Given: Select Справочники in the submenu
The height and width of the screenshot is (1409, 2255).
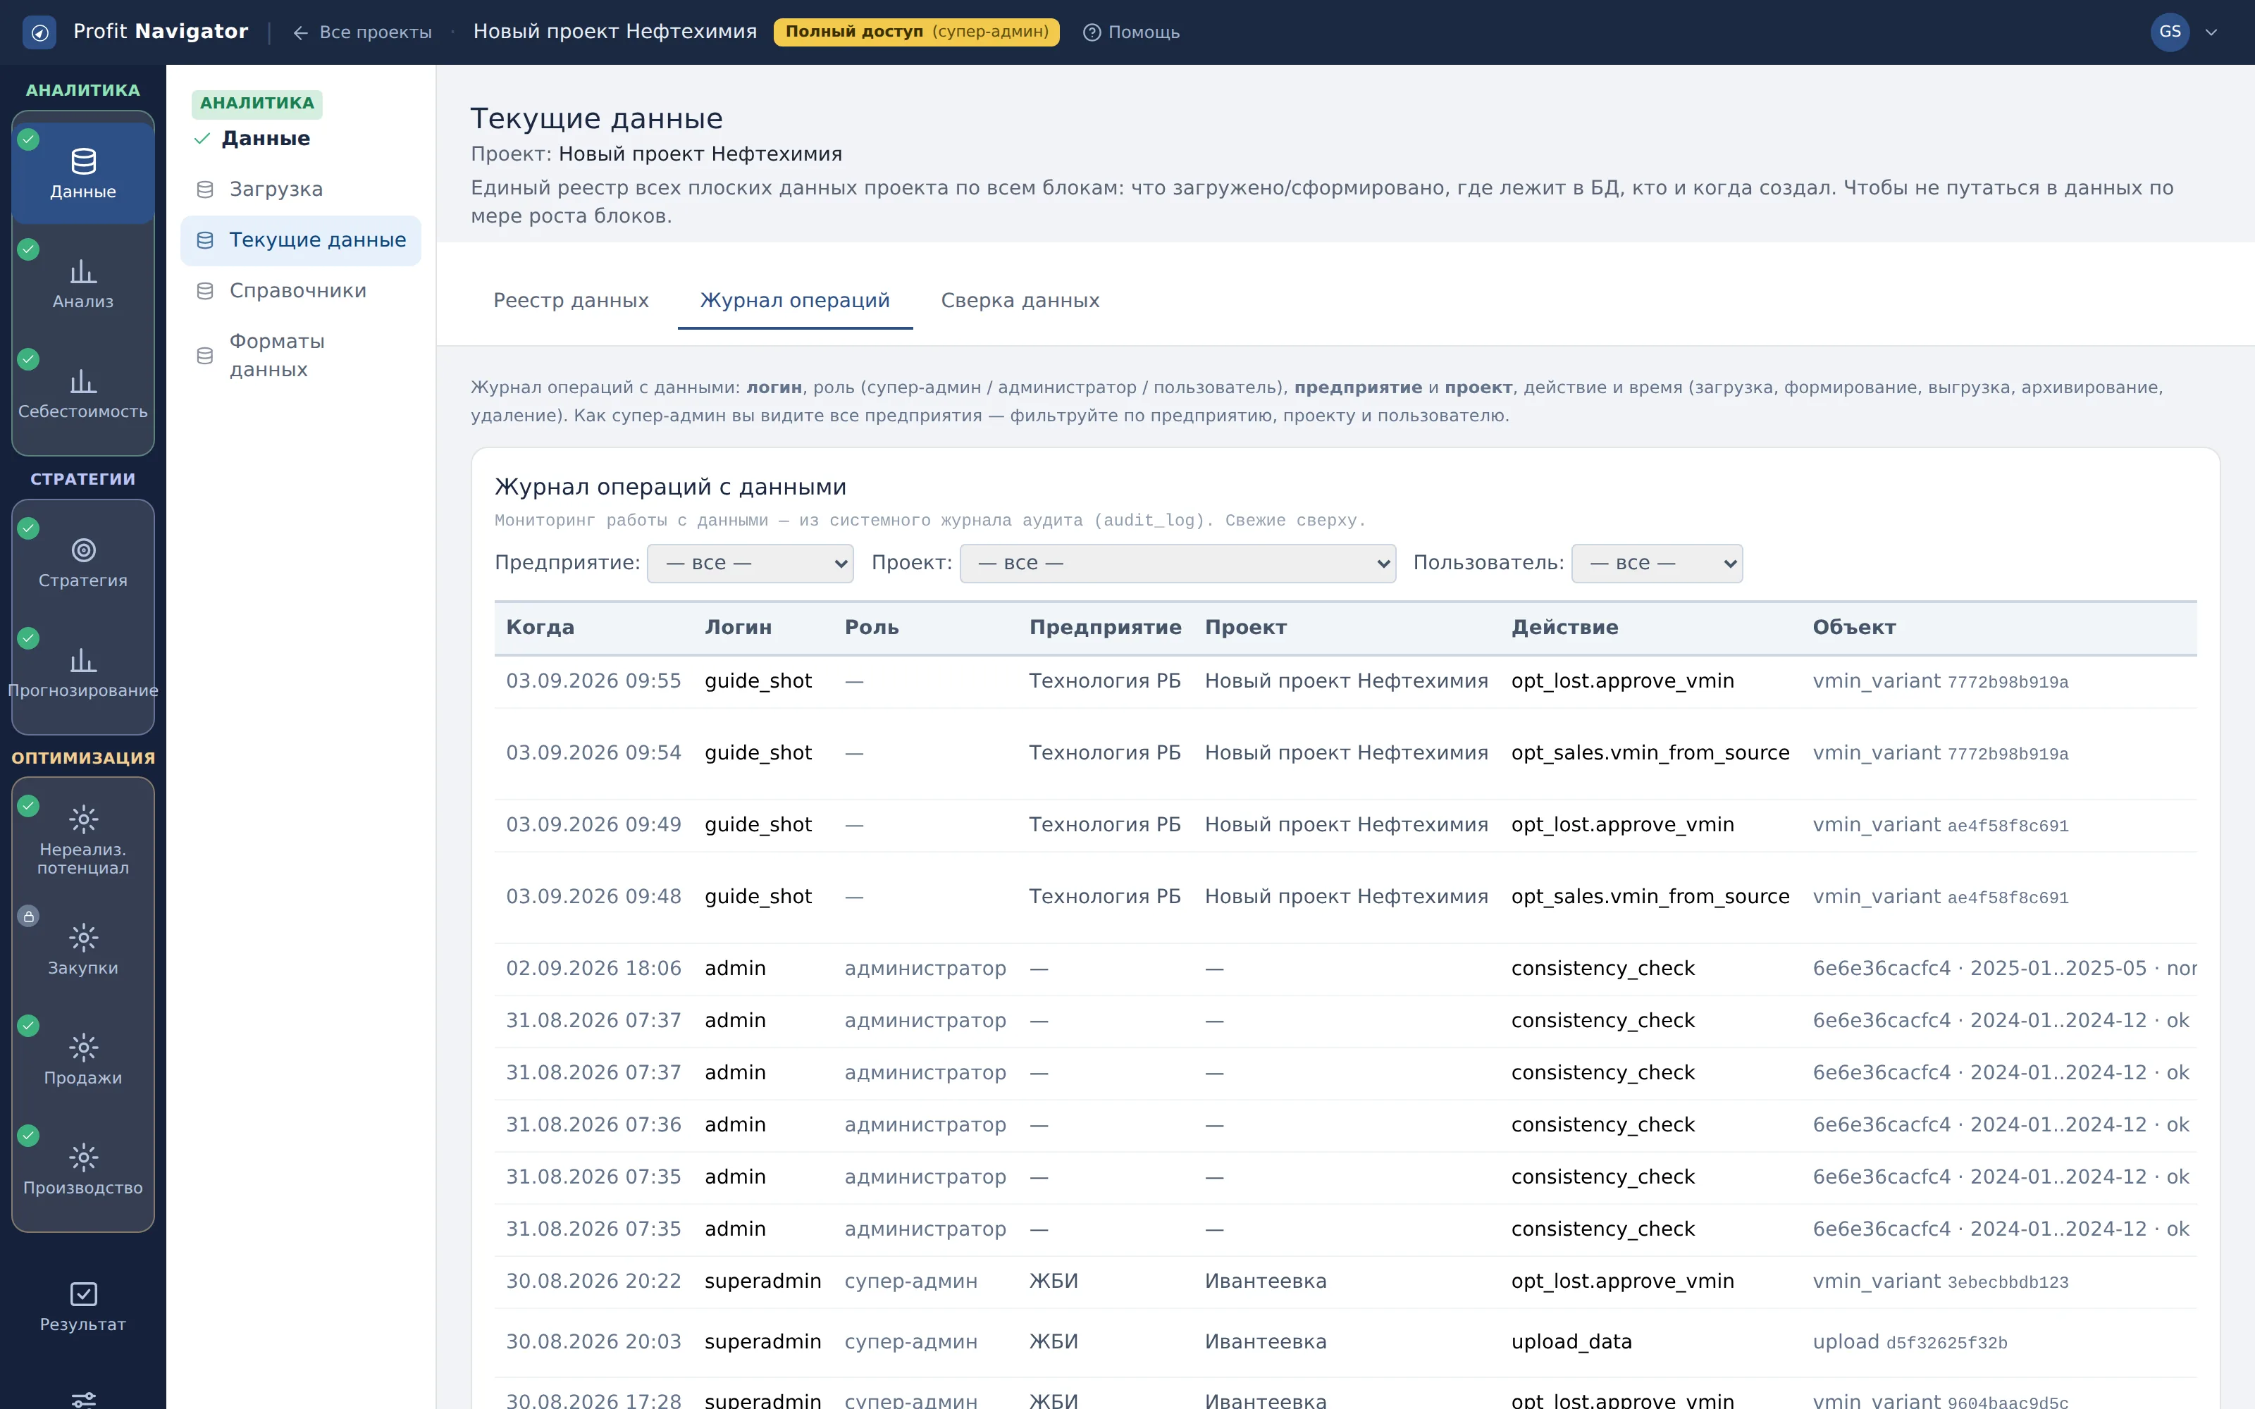Looking at the screenshot, I should [300, 291].
